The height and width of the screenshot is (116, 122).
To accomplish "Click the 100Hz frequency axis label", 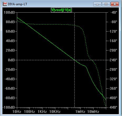I will tap(30, 112).
